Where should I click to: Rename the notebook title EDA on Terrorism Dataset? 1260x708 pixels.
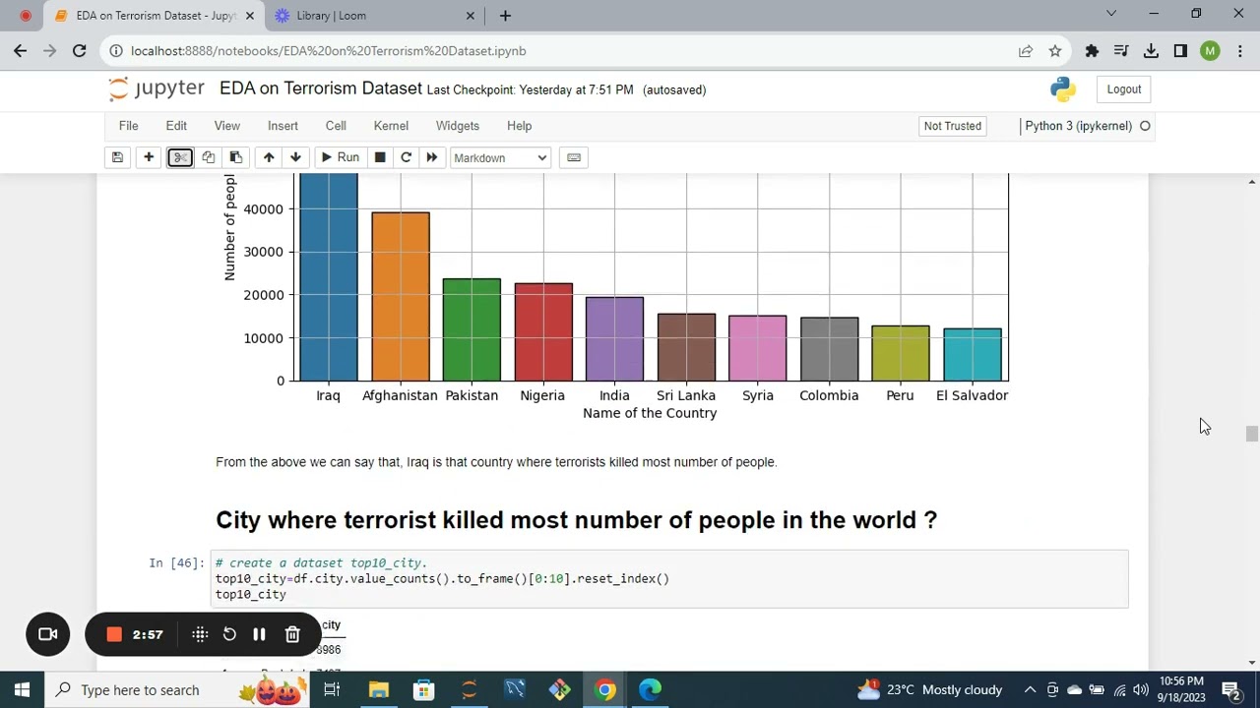point(321,88)
